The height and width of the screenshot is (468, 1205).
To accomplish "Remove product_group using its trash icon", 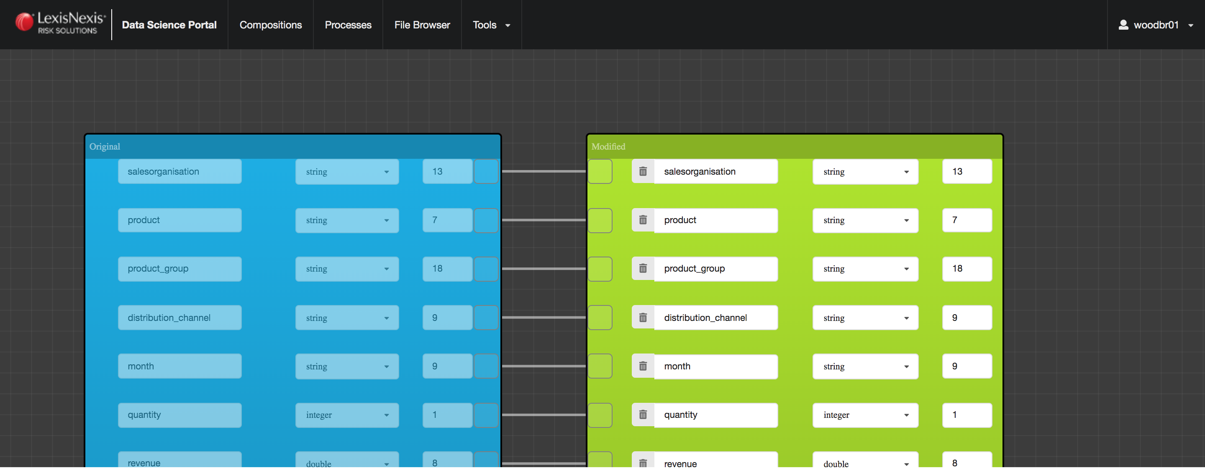I will click(x=643, y=269).
